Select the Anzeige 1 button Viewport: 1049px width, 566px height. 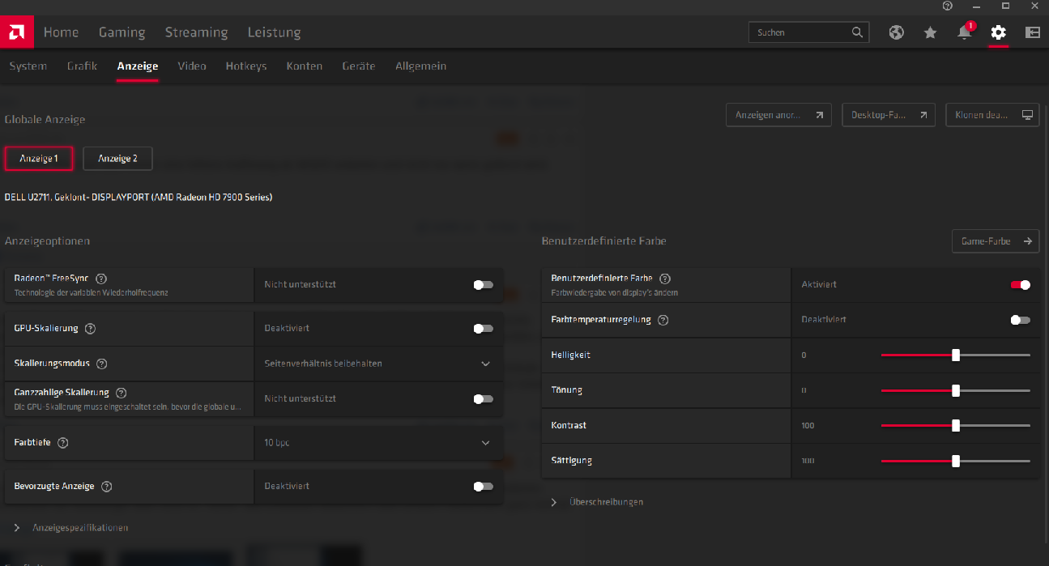point(39,159)
